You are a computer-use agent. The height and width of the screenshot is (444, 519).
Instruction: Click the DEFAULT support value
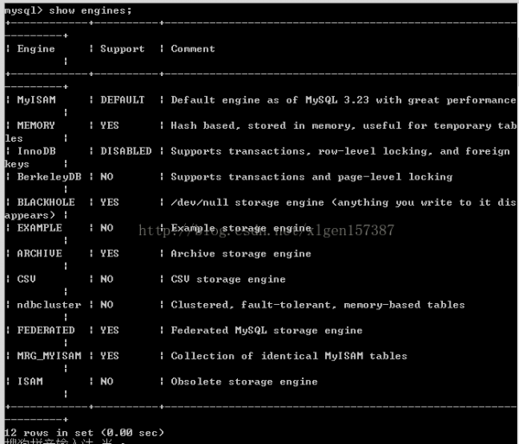123,99
